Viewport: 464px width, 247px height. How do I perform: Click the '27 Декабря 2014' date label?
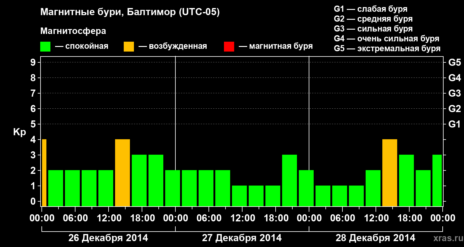tap(242, 238)
